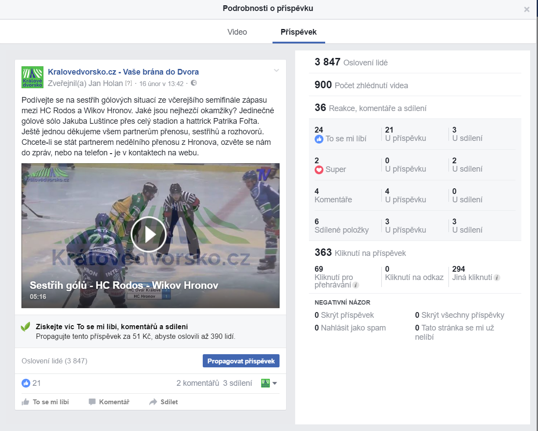Click the Komentář button
This screenshot has height=431, width=538.
(109, 402)
